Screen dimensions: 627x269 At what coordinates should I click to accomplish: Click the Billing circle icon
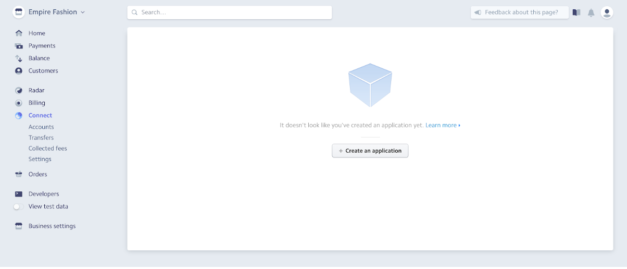coord(19,103)
